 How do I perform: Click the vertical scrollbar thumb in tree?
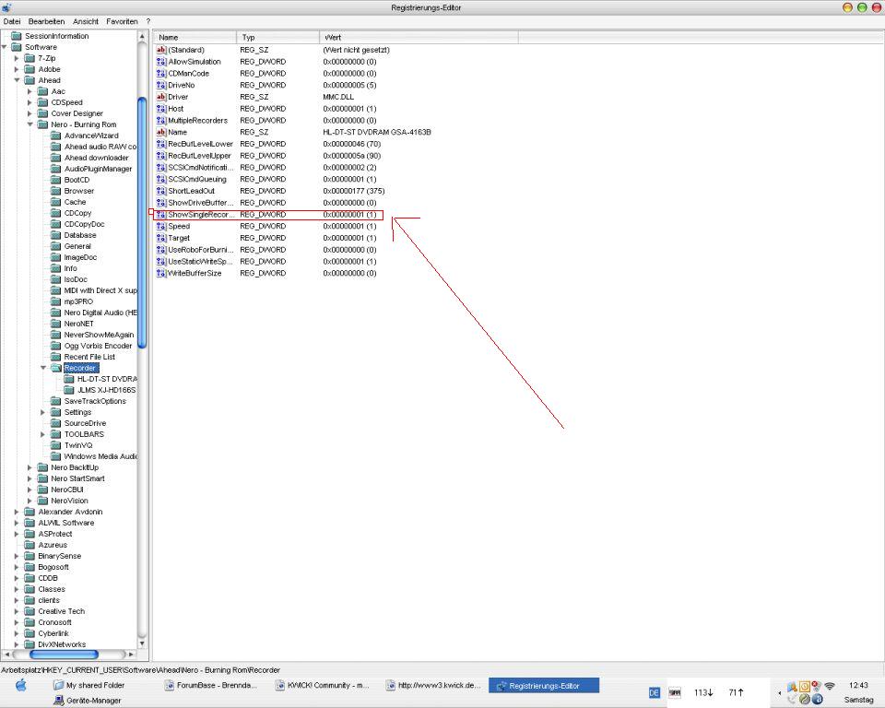[142, 223]
